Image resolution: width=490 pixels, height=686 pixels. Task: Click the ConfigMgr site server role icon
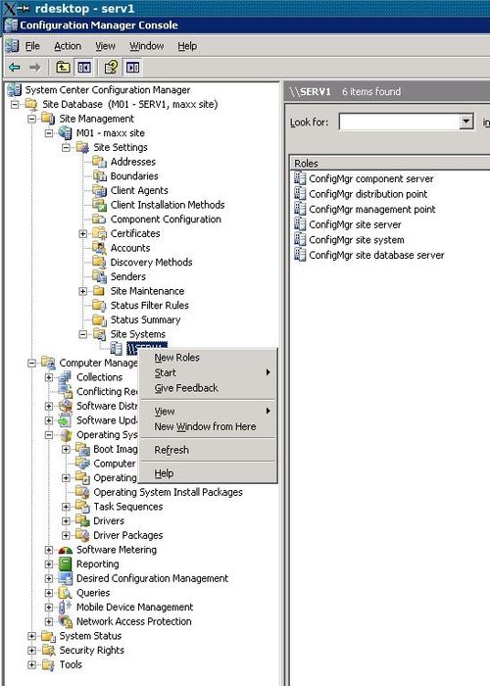click(x=300, y=224)
